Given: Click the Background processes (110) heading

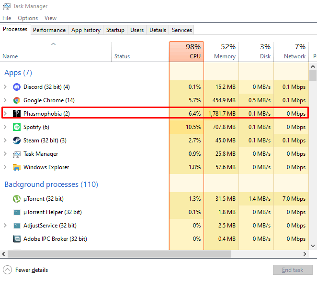Looking at the screenshot, I should coord(51,184).
